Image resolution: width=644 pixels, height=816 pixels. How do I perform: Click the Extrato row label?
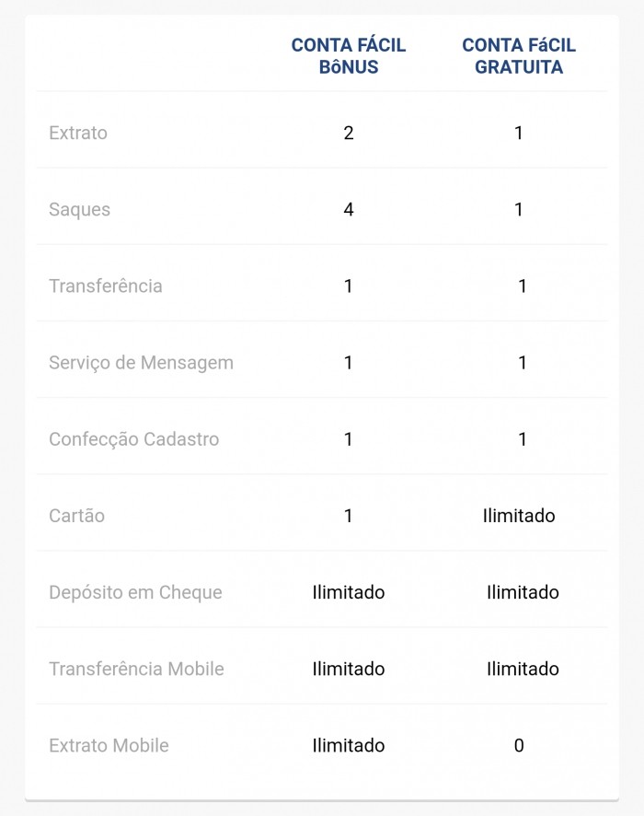point(78,133)
